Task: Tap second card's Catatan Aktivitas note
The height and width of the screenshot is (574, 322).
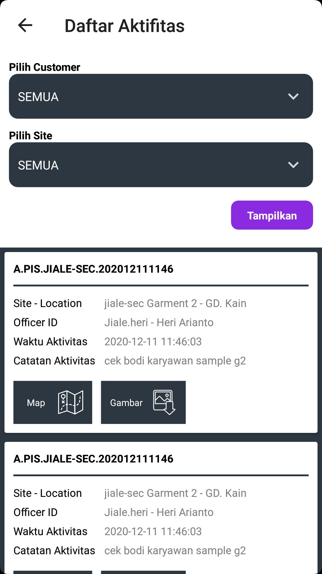Action: click(x=175, y=551)
